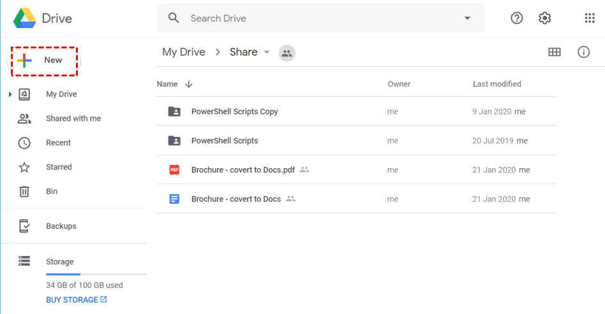Click the magnifier search icon

click(174, 18)
